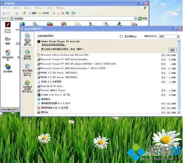Click 单击此处获得支持信息 link
Viewport: 183px width, 163px height.
pos(54,45)
